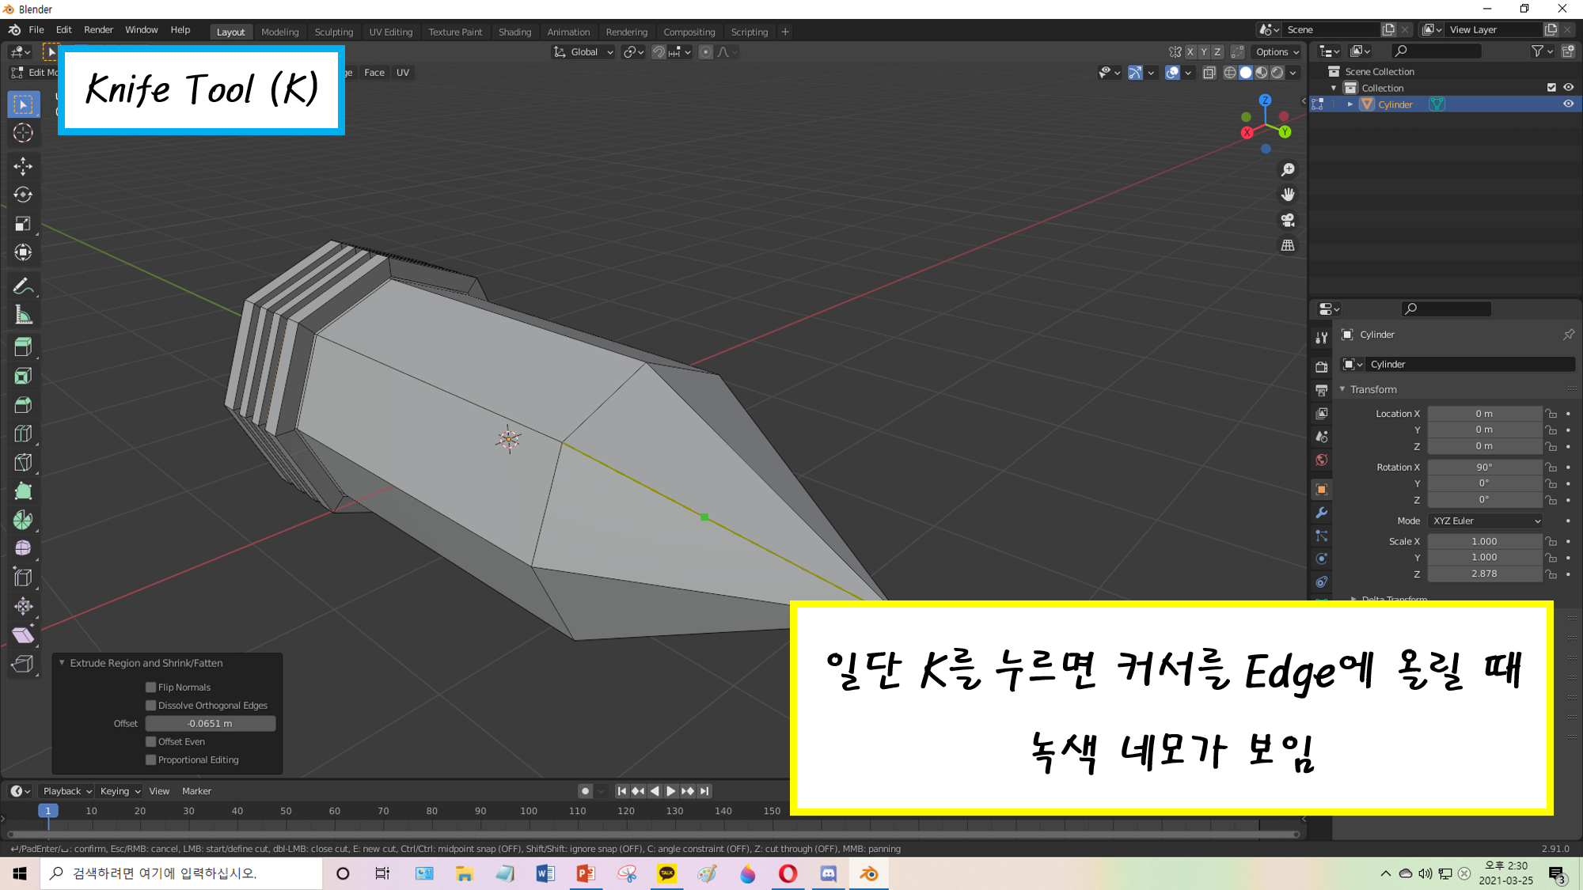The image size is (1583, 890).
Task: Enable the Flip Normals checkbox
Action: pyautogui.click(x=151, y=687)
